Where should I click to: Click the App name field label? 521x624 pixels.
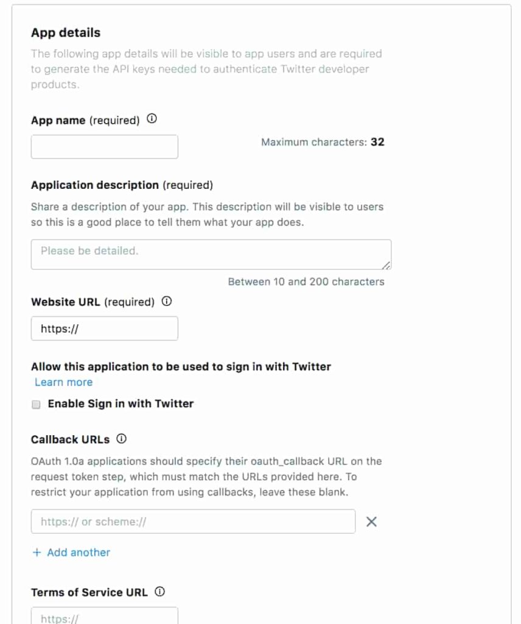pos(58,121)
